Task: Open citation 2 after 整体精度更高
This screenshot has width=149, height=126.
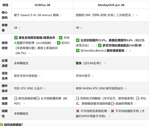Action: click(126, 51)
